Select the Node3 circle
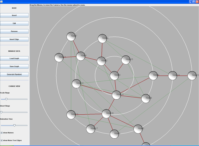The image size is (199, 146). tap(138, 129)
